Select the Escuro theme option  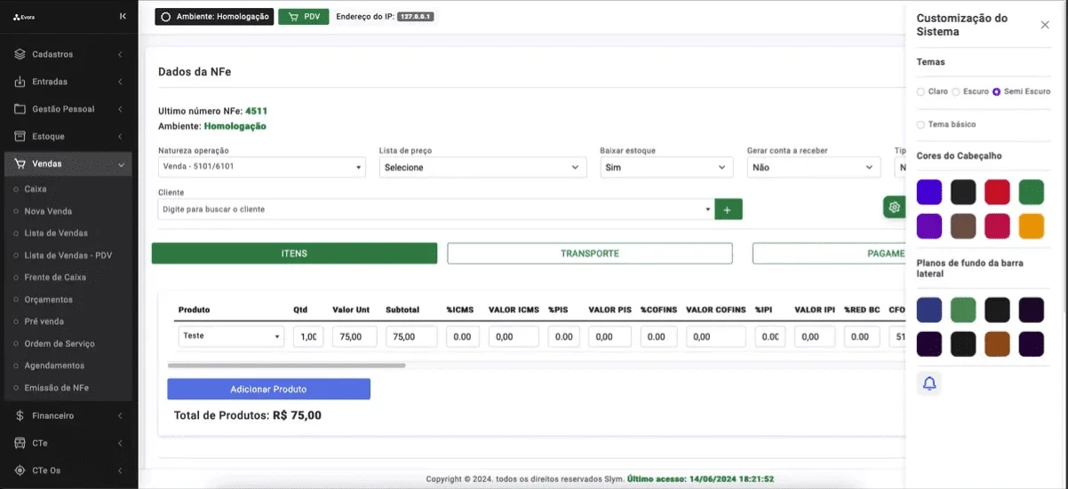(x=956, y=91)
